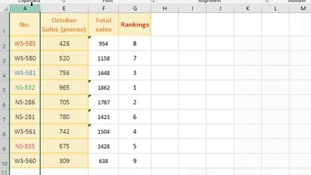This screenshot has width=311, height=175.
Task: Select October sales cell 965
Action: tap(64, 87)
